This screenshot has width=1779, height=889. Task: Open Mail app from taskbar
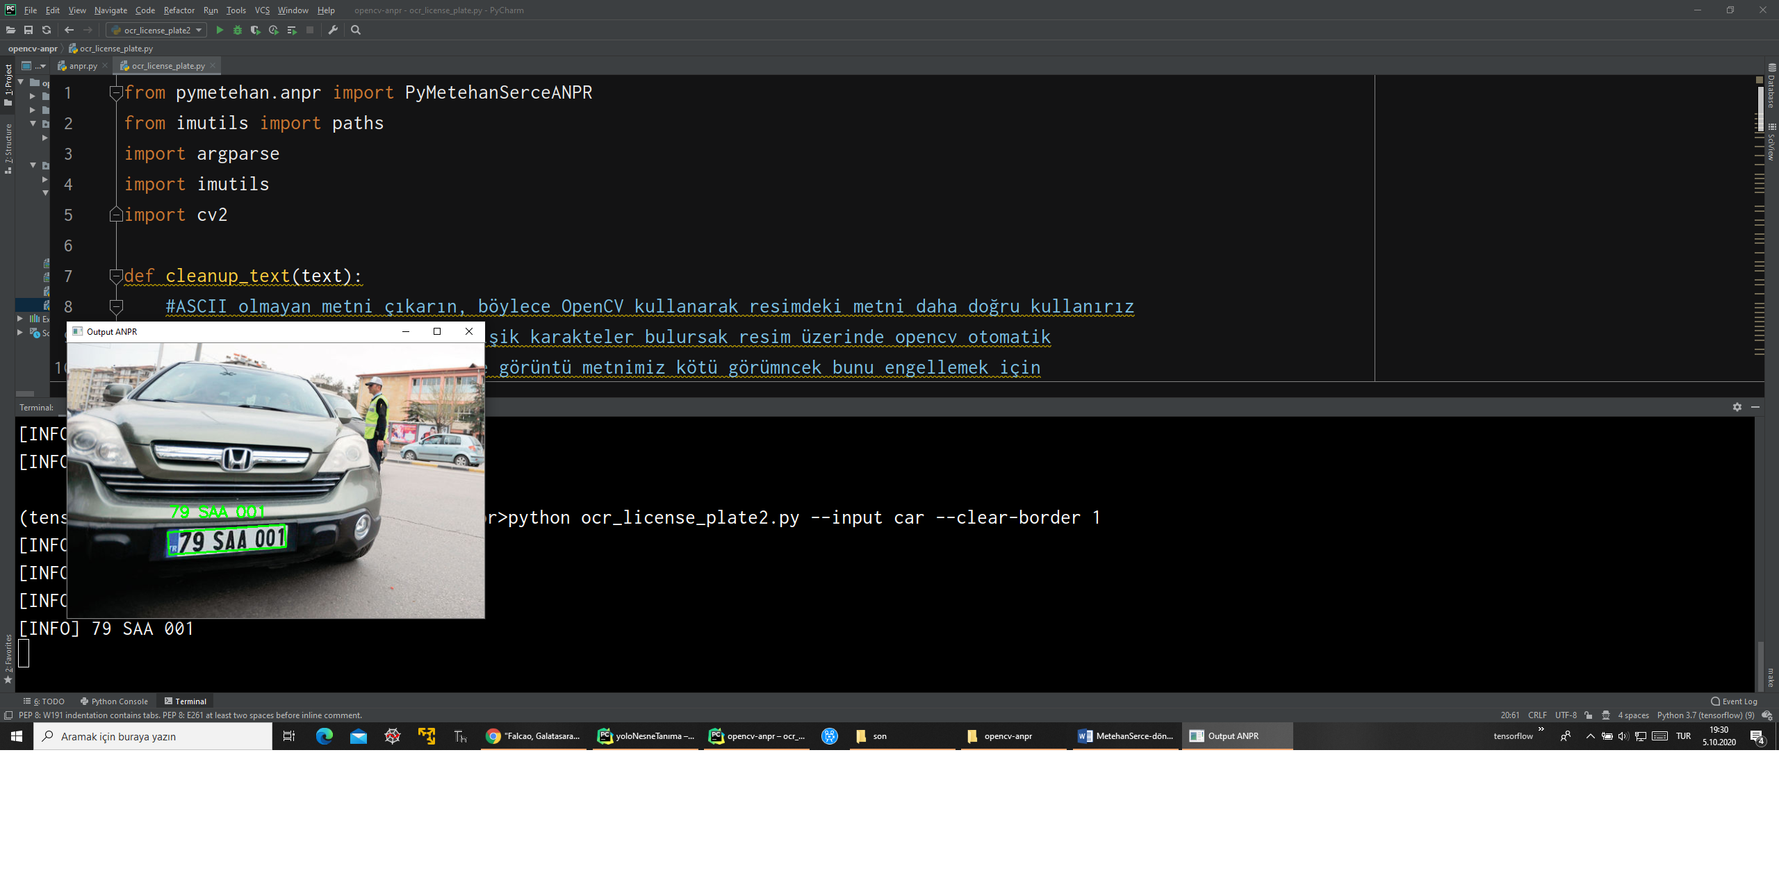(359, 736)
